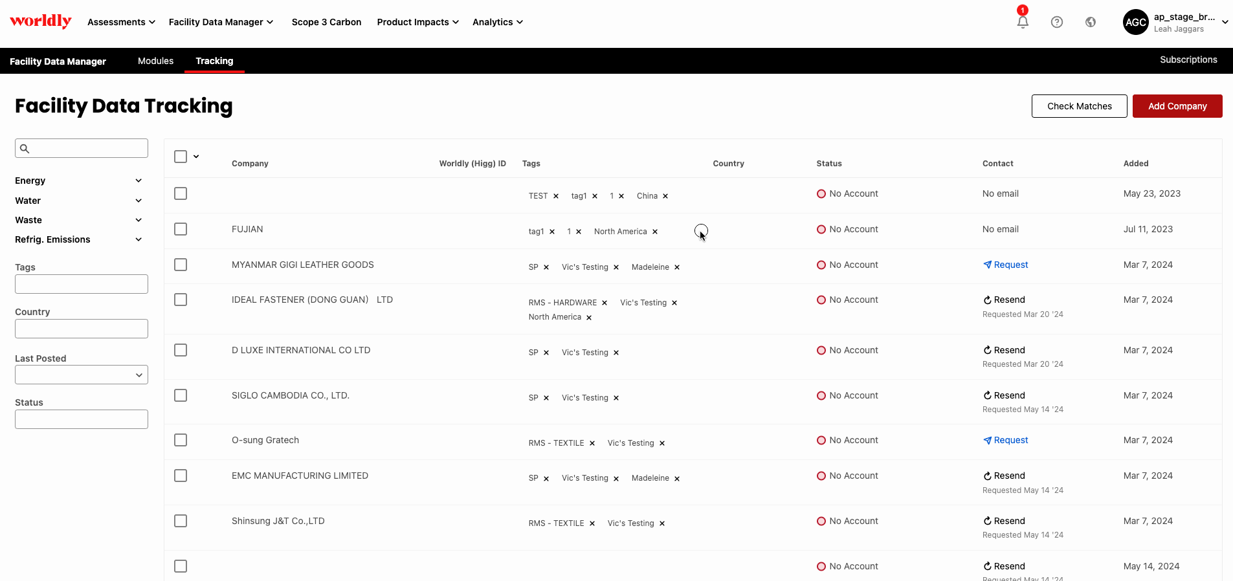The width and height of the screenshot is (1233, 581).
Task: Open the Analytics menu
Action: [498, 22]
